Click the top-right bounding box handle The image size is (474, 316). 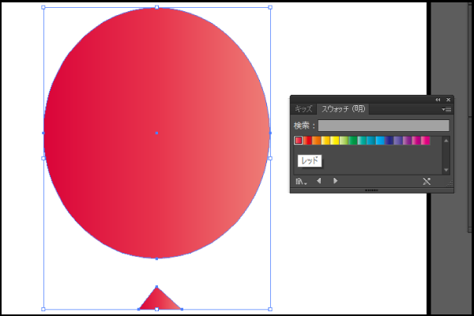[x=269, y=7]
